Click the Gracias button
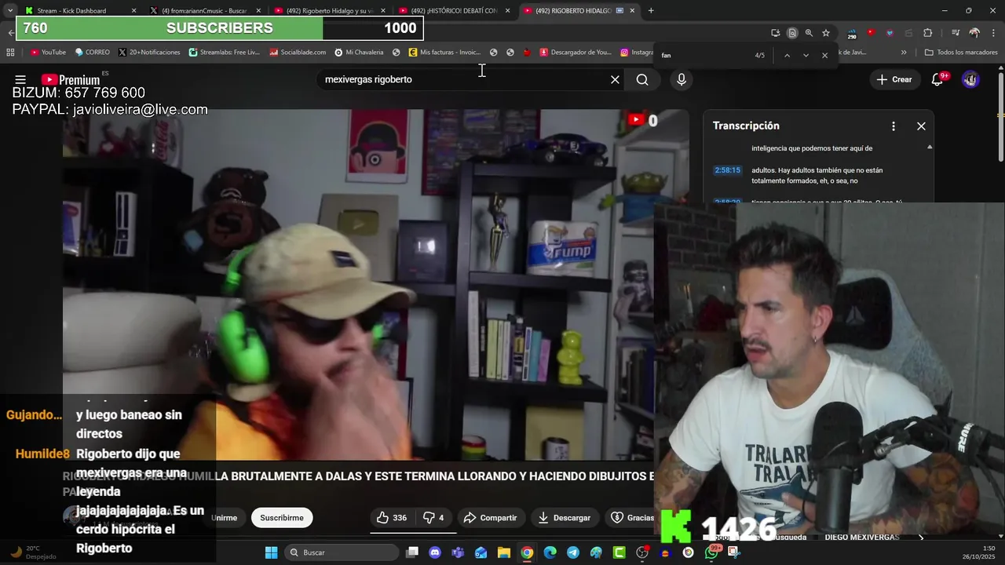The width and height of the screenshot is (1005, 565). pos(633,517)
